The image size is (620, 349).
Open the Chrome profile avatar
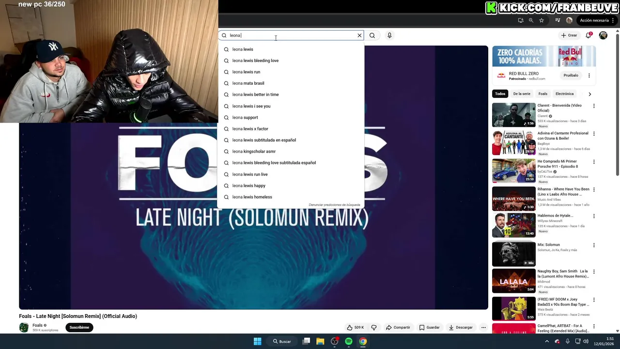pyautogui.click(x=569, y=20)
